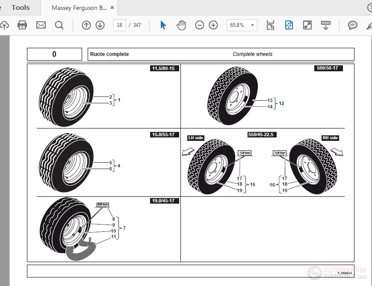This screenshot has width=372, height=286.
Task: Upload file with cloud icon
Action: (4, 25)
